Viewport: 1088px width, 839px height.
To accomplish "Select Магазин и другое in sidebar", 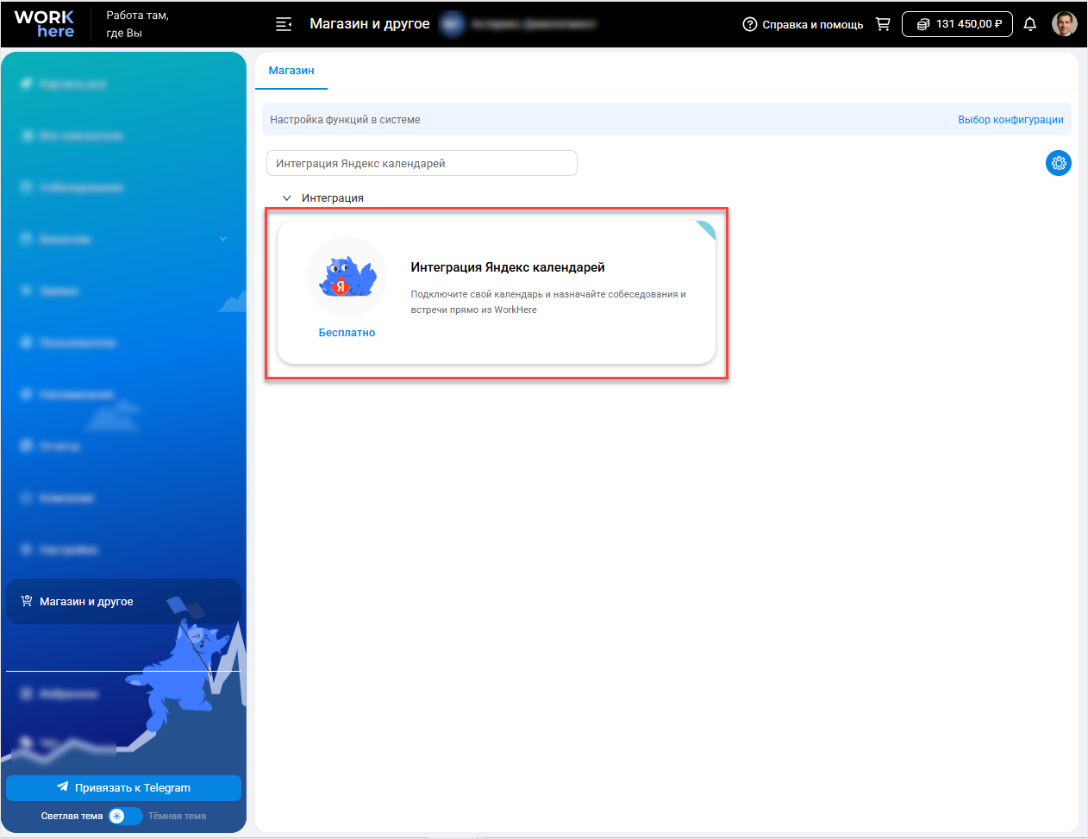I will pyautogui.click(x=123, y=602).
